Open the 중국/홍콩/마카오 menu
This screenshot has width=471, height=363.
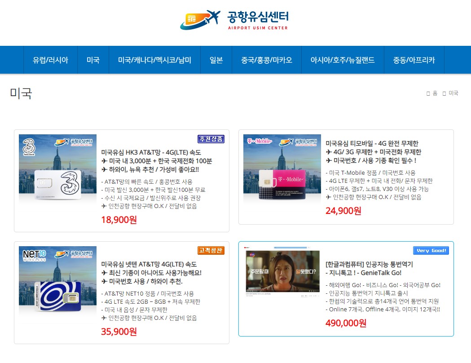coord(267,60)
